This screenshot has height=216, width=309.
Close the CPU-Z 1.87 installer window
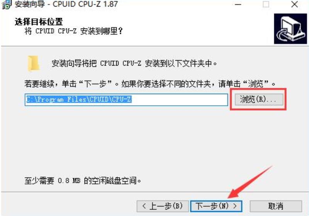click(294, 4)
